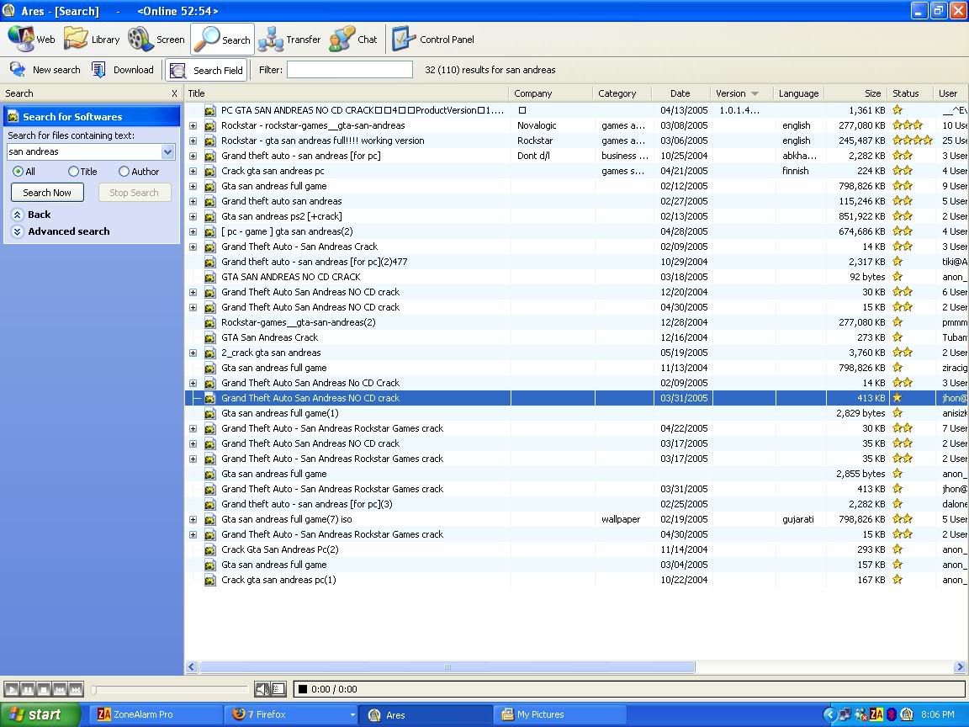Image resolution: width=969 pixels, height=727 pixels.
Task: Start a New search
Action: pyautogui.click(x=45, y=70)
